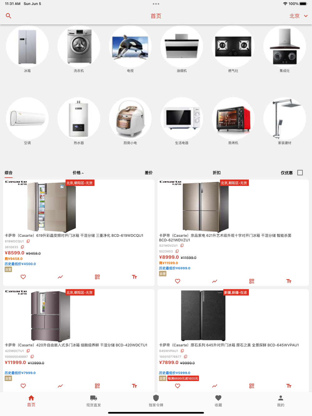Open QR code for BCD-619WDCQU1 fridge

tap(97, 277)
